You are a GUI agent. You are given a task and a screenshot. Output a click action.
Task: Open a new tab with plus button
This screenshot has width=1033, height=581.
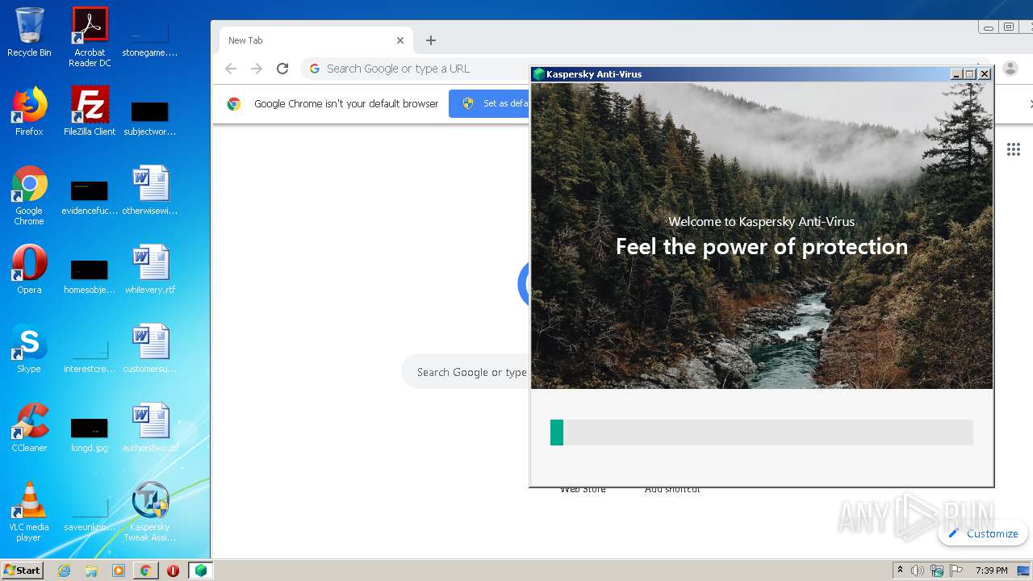click(431, 40)
